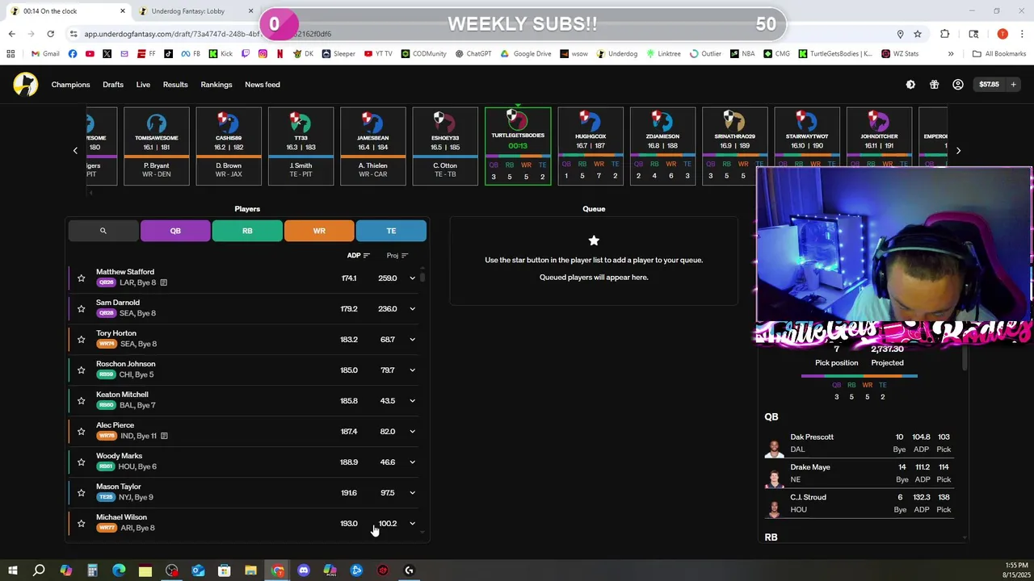Viewport: 1034px width, 581px height.
Task: Star Michael Wilson in the list
Action: click(x=81, y=524)
